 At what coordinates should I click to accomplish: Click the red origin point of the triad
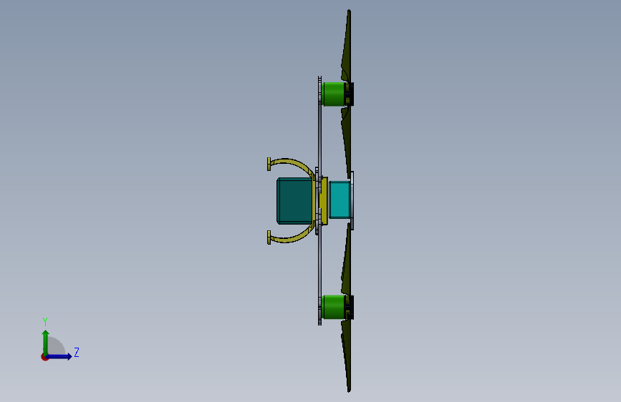[44, 357]
